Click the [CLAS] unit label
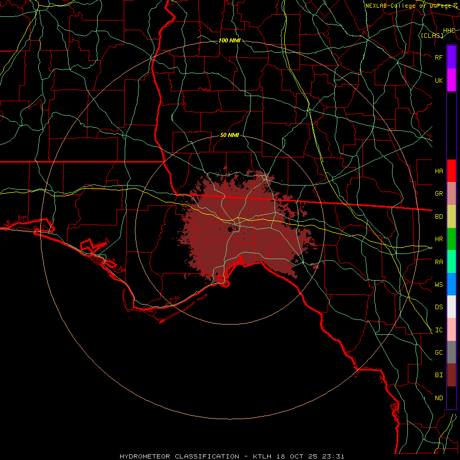The height and width of the screenshot is (460, 460). [432, 35]
